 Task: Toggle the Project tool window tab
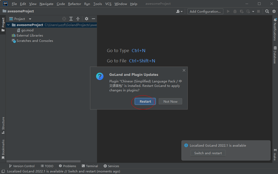coord(3,25)
